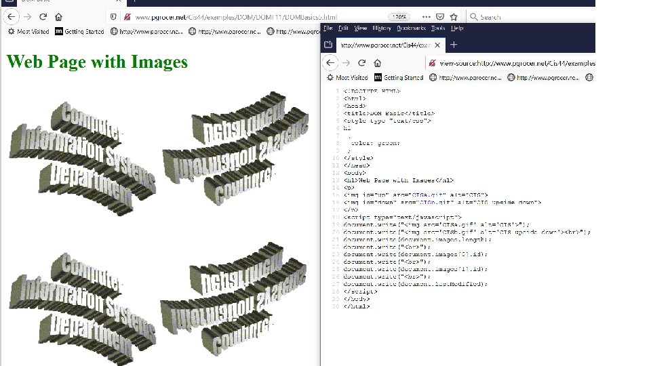Click bottom-right upside-down CIS image
Viewport: 651px width, 366px height.
click(234, 299)
